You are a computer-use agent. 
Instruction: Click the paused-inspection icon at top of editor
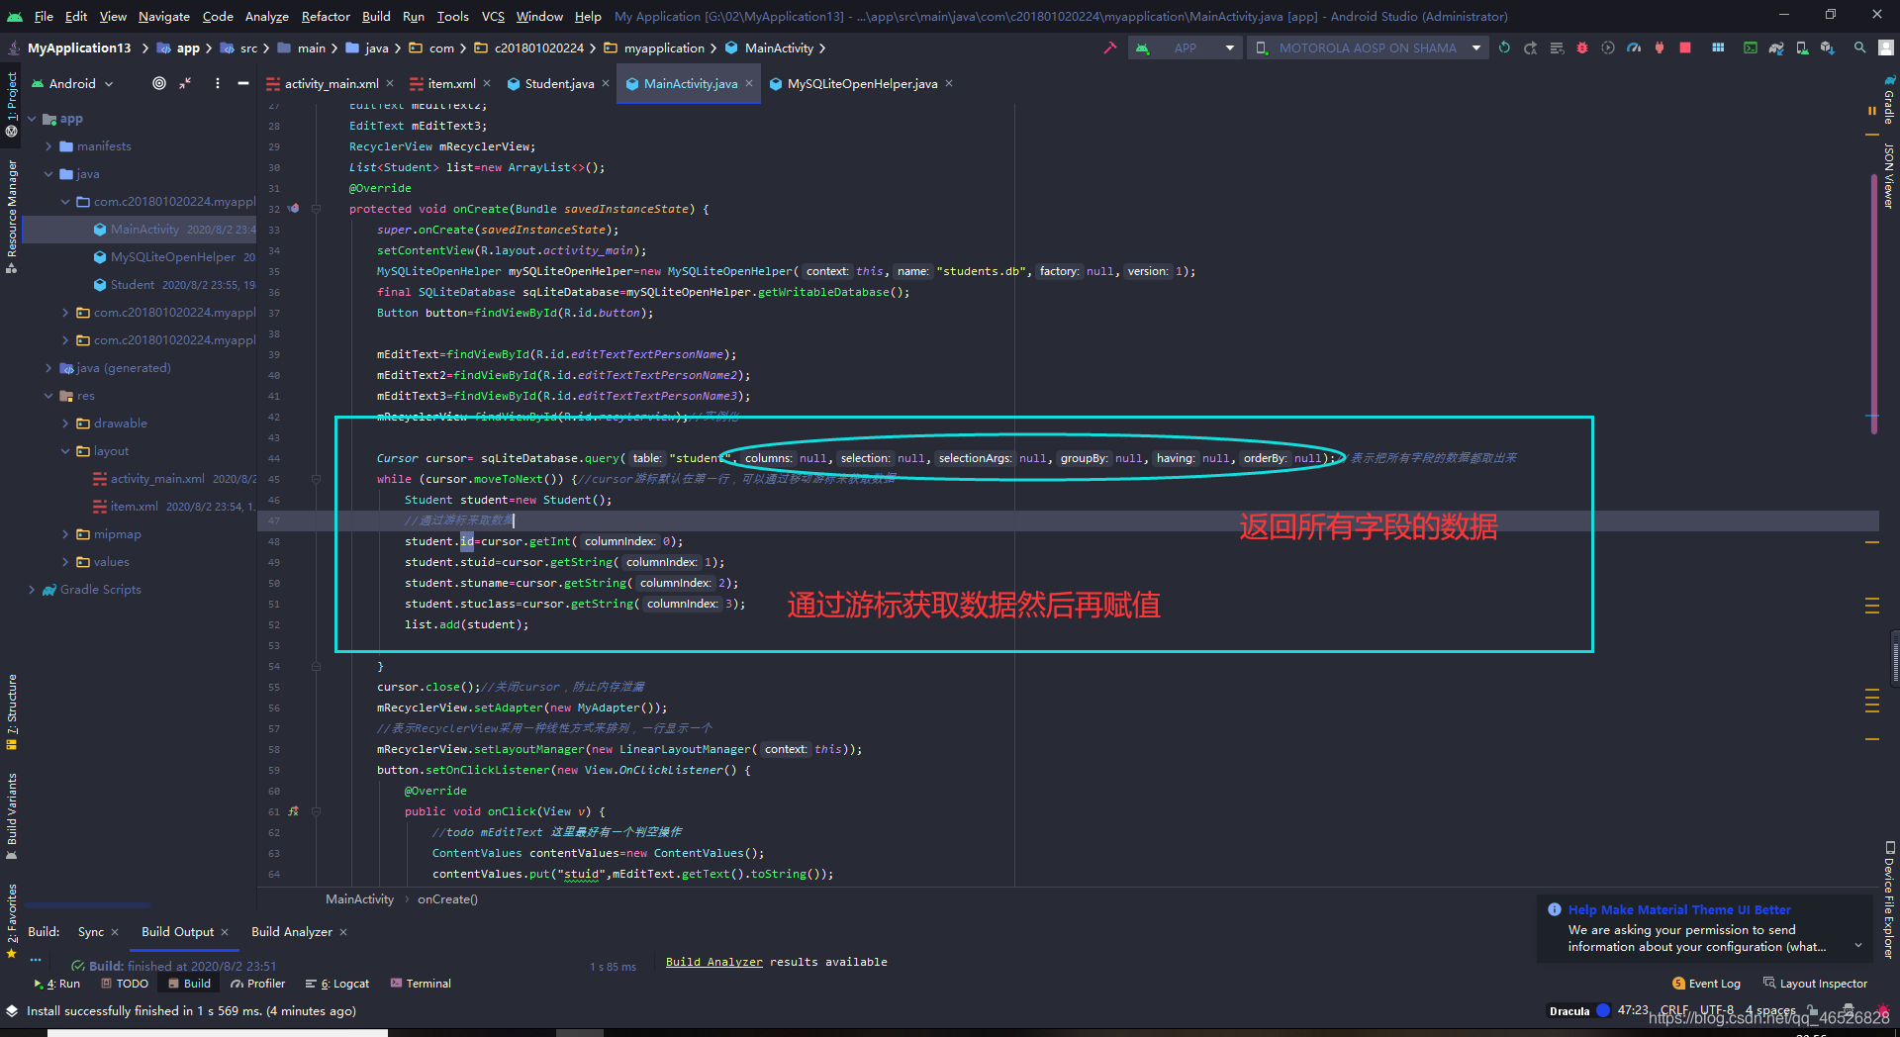click(1871, 111)
